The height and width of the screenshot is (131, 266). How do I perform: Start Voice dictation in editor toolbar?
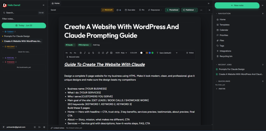[190, 53]
